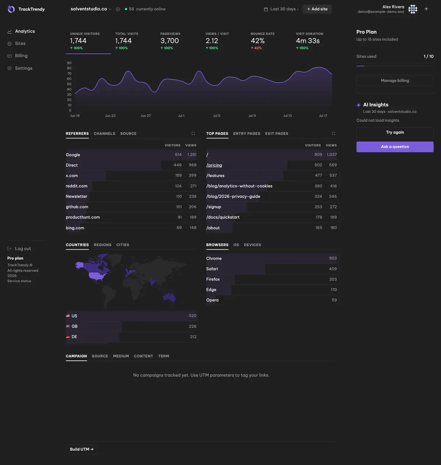
Task: Click Try again for AI insights
Action: [x=395, y=132]
